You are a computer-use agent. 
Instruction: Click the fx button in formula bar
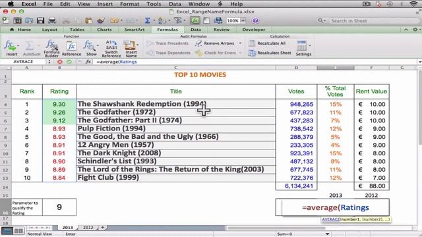coord(88,62)
